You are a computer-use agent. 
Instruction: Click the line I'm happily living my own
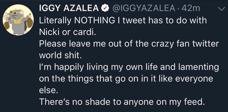click(129, 68)
